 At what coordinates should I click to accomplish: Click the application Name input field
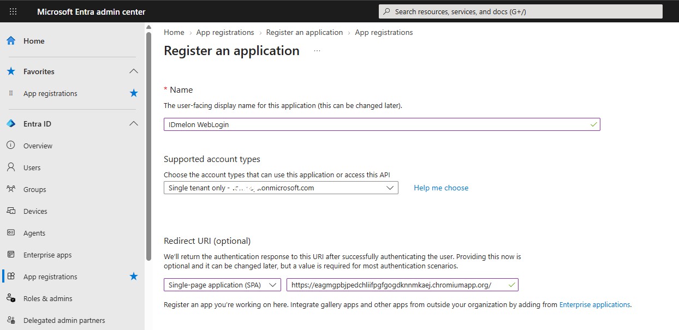coord(382,124)
